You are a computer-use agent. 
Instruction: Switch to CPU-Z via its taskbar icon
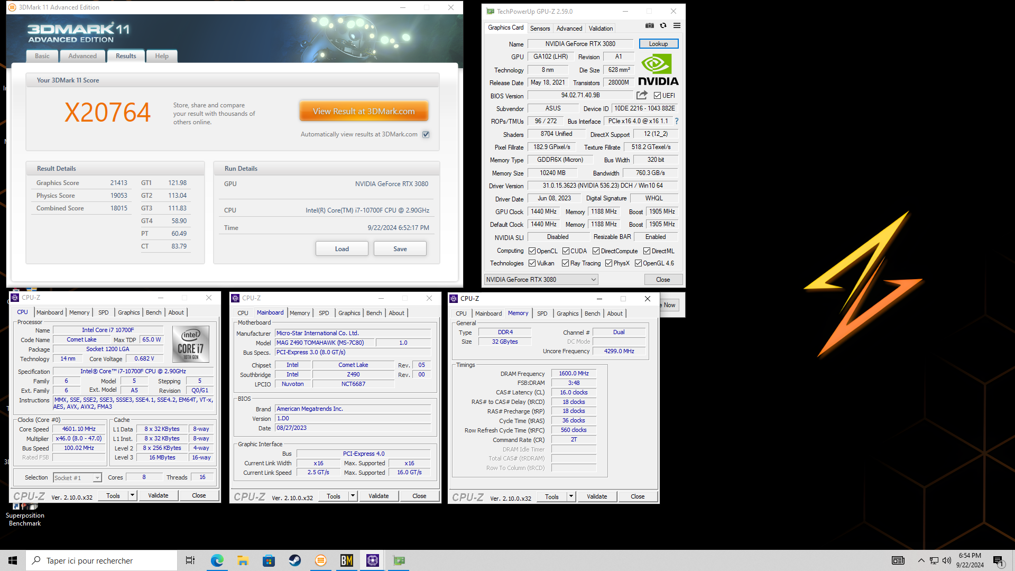tap(373, 560)
